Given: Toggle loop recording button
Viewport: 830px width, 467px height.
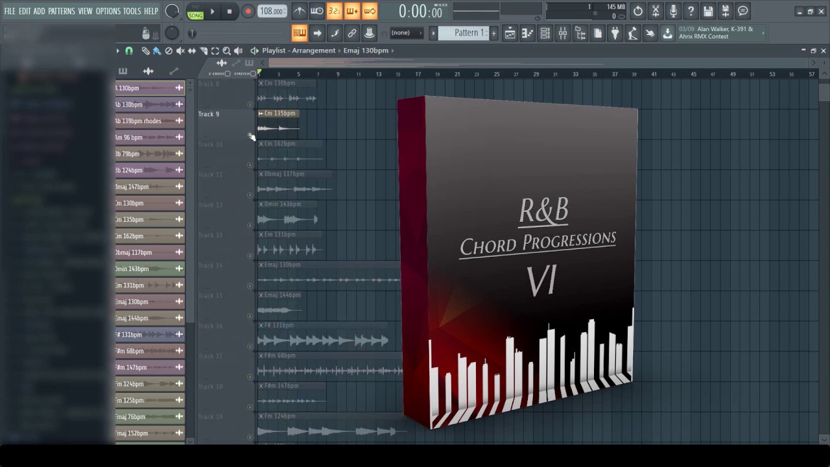Looking at the screenshot, I should pyautogui.click(x=370, y=11).
